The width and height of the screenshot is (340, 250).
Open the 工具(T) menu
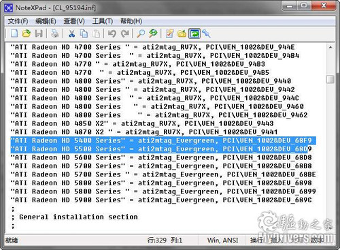(103, 21)
